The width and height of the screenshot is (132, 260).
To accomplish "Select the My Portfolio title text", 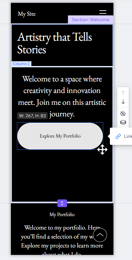I will (62, 214).
